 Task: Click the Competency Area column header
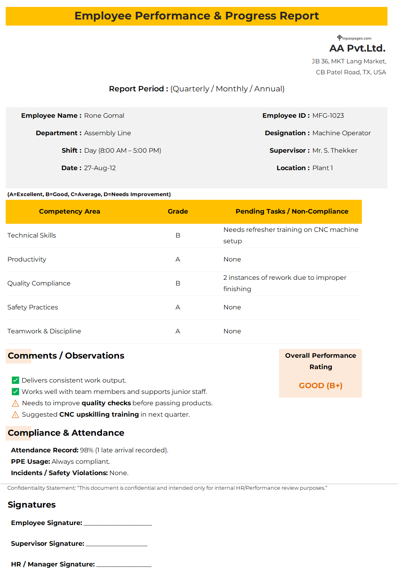coord(69,212)
